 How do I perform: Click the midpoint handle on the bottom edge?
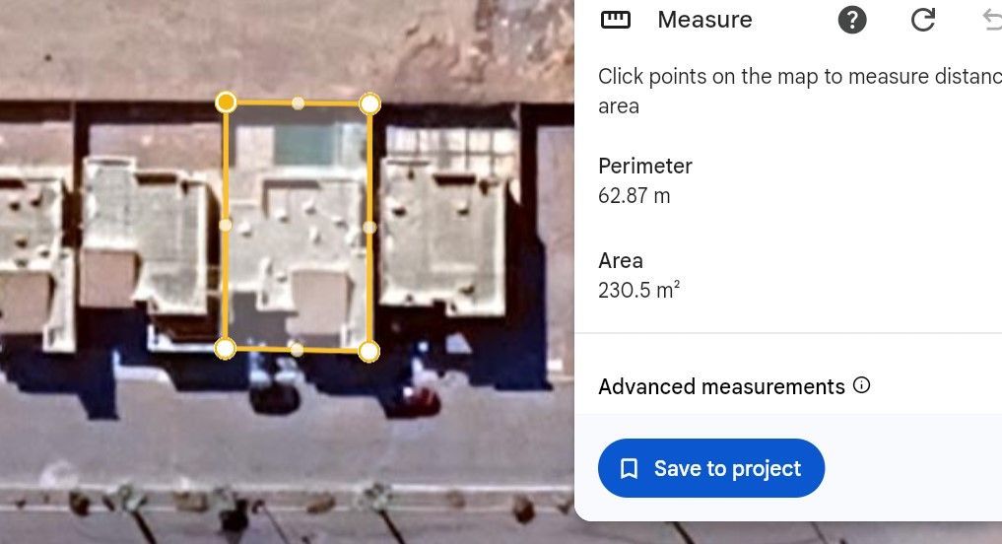tap(297, 349)
